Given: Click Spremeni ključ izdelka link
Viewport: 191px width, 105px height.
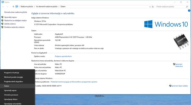Looking at the screenshot, I should tap(179, 86).
